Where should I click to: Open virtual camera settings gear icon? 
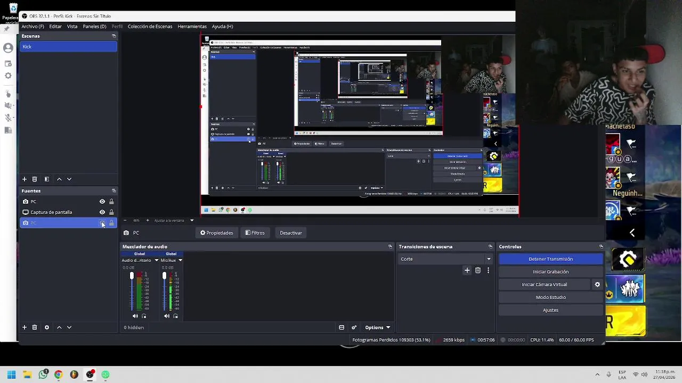coord(597,285)
